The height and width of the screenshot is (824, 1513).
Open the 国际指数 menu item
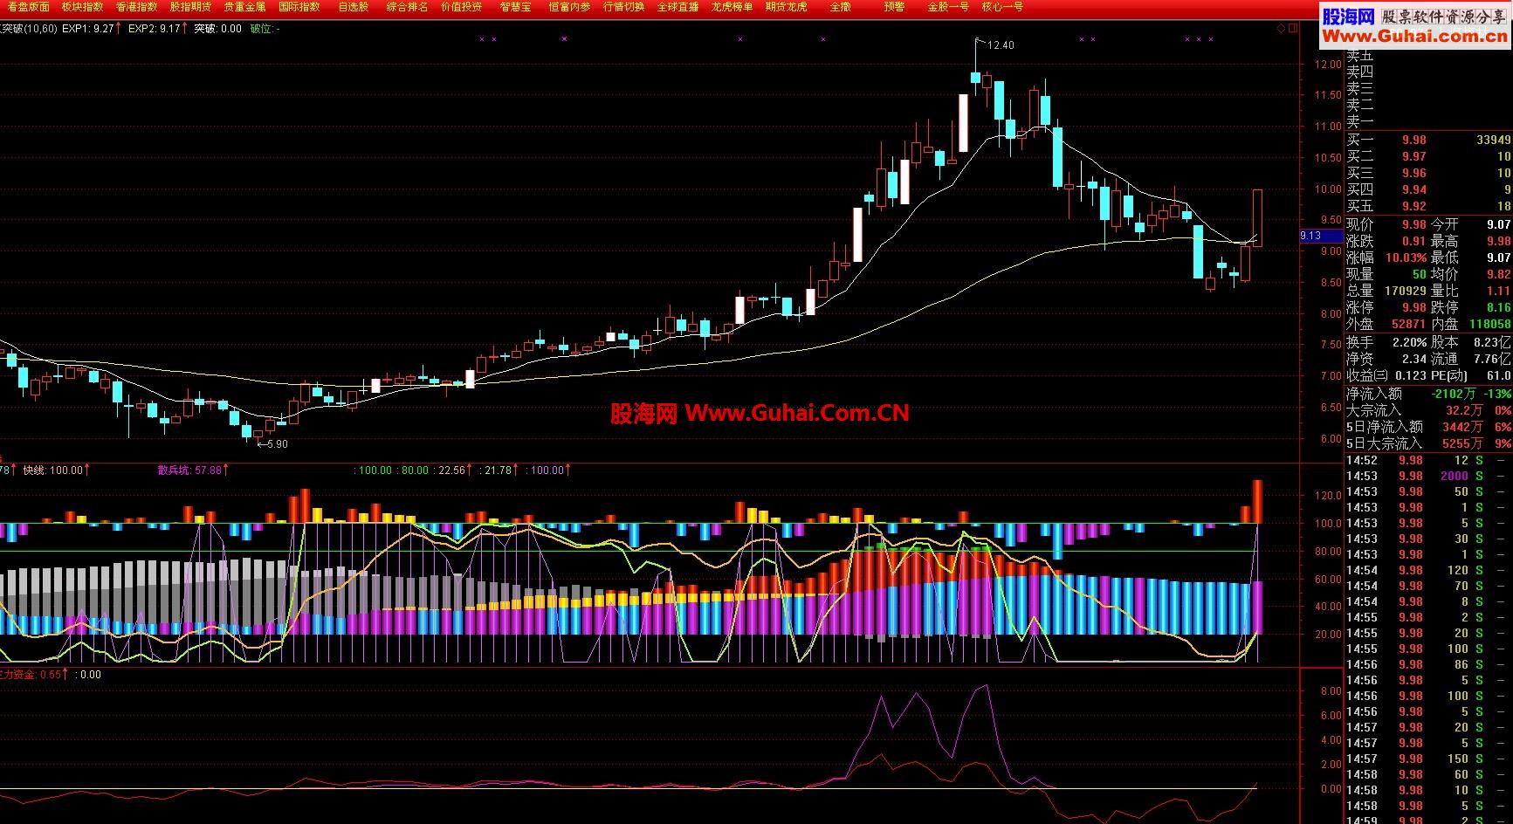click(299, 7)
